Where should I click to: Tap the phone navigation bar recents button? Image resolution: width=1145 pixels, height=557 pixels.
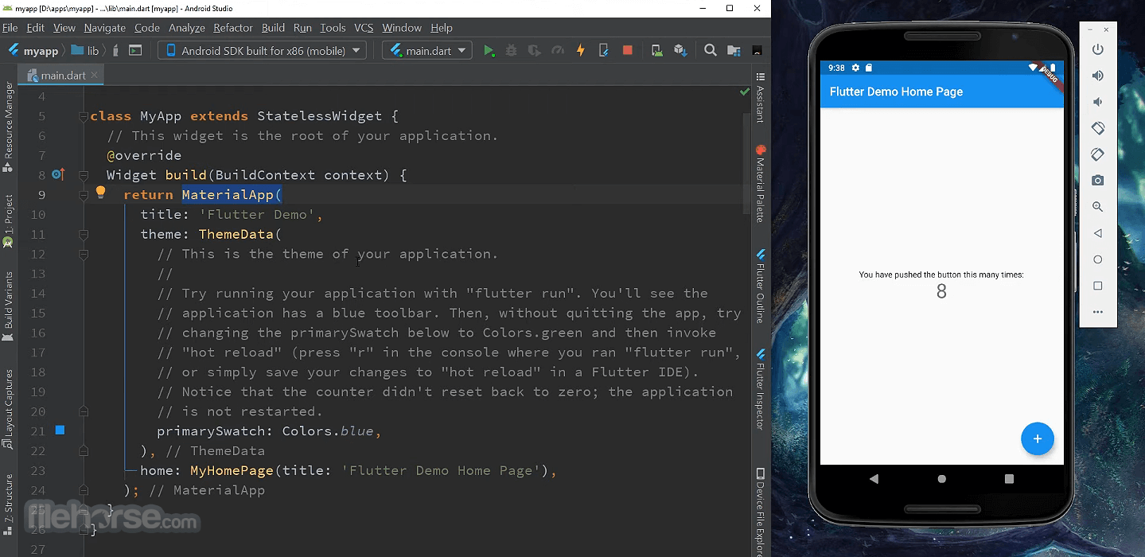[x=1009, y=479]
